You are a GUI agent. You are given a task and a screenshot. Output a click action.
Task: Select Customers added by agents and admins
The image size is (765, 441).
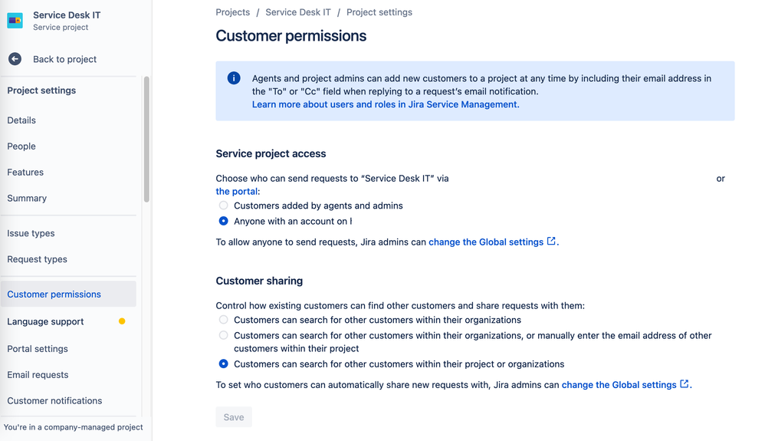(x=224, y=206)
